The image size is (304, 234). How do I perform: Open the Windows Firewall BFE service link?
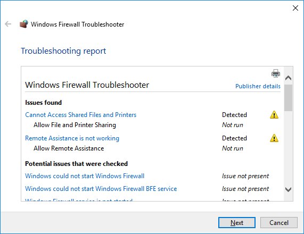101,189
